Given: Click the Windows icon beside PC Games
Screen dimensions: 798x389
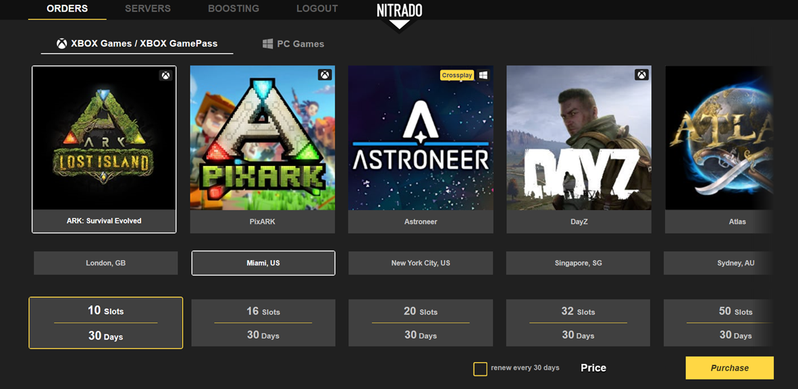Looking at the screenshot, I should point(267,43).
